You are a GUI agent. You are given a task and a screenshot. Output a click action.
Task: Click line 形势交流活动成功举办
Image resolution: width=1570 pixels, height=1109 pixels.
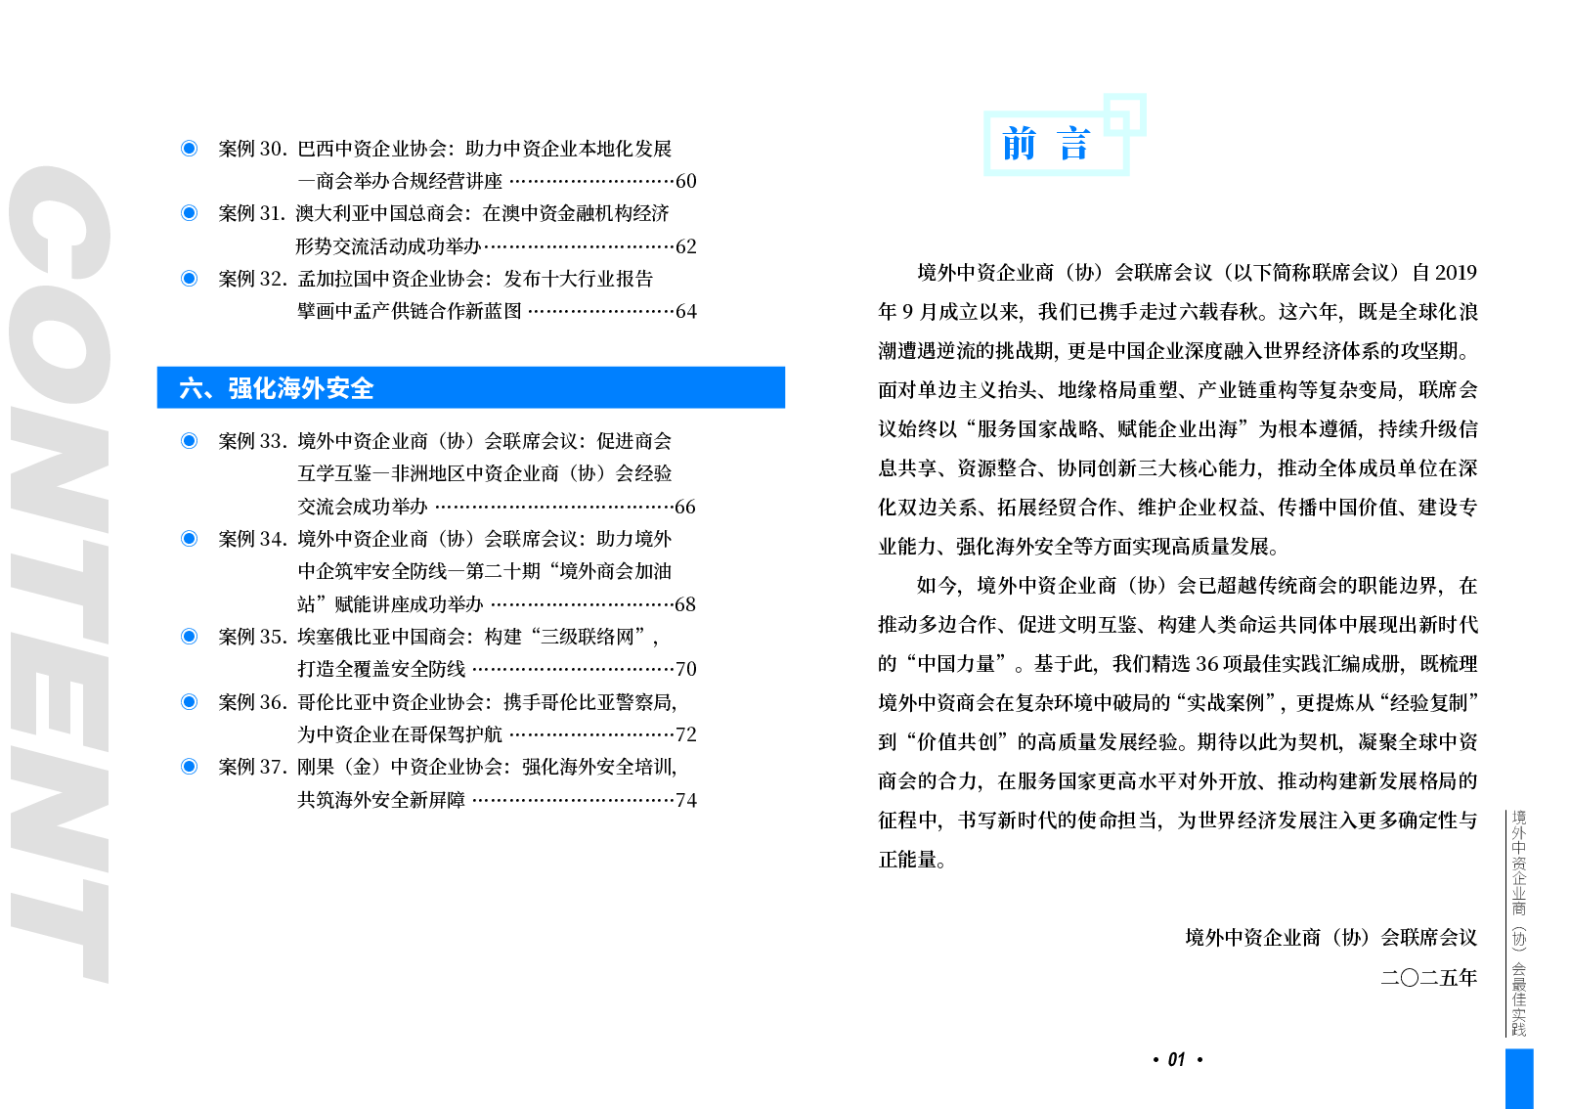pos(388,246)
